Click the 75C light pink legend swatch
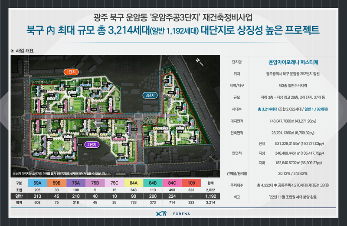The width and height of the screenshot is (347, 226). pyautogui.click(x=115, y=183)
